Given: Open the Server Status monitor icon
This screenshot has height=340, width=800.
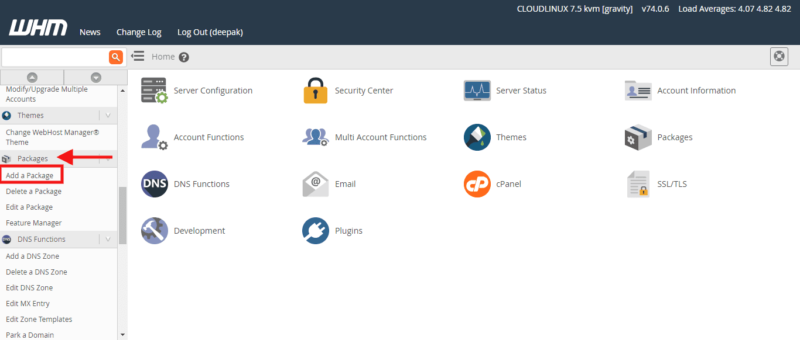Looking at the screenshot, I should tap(477, 91).
